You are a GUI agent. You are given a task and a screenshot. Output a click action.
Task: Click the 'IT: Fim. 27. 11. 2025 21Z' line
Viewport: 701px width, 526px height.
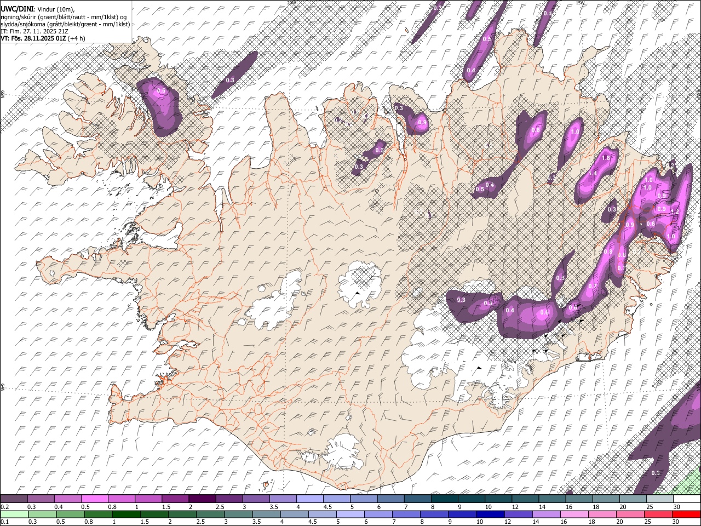click(x=35, y=31)
